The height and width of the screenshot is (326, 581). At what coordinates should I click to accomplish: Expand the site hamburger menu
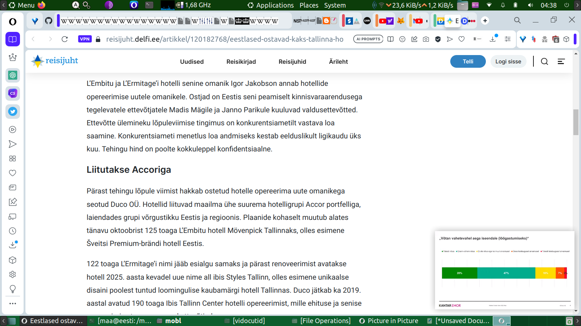coord(561,62)
